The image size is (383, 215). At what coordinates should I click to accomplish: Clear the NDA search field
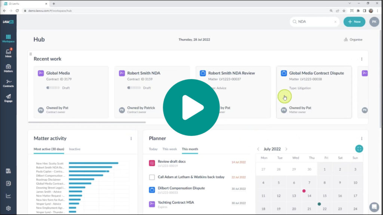(x=335, y=22)
